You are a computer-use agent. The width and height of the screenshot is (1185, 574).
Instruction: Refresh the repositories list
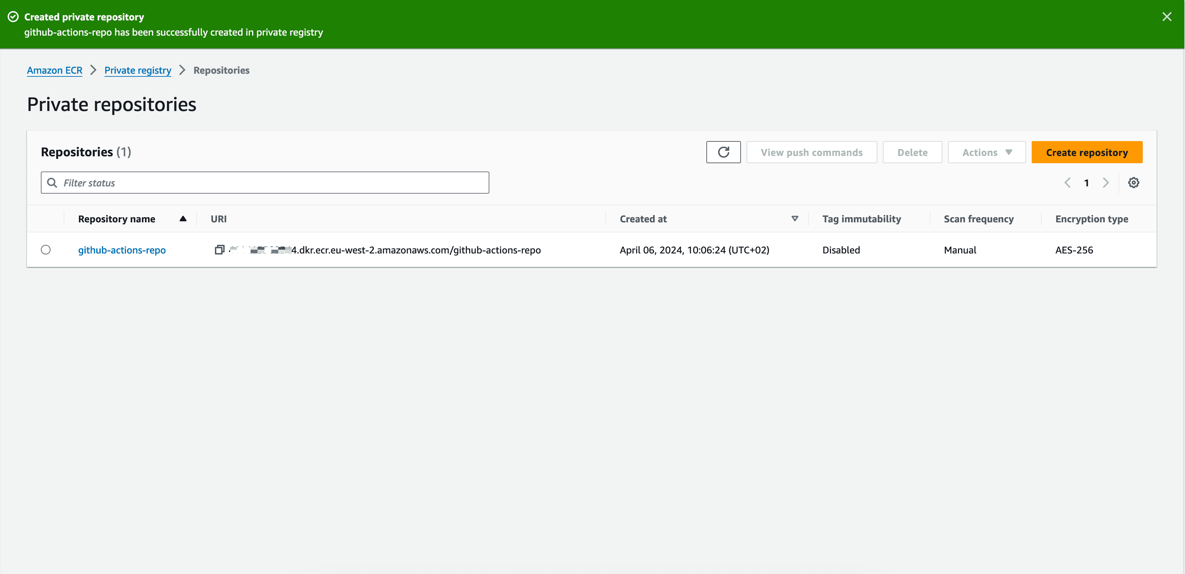[723, 152]
